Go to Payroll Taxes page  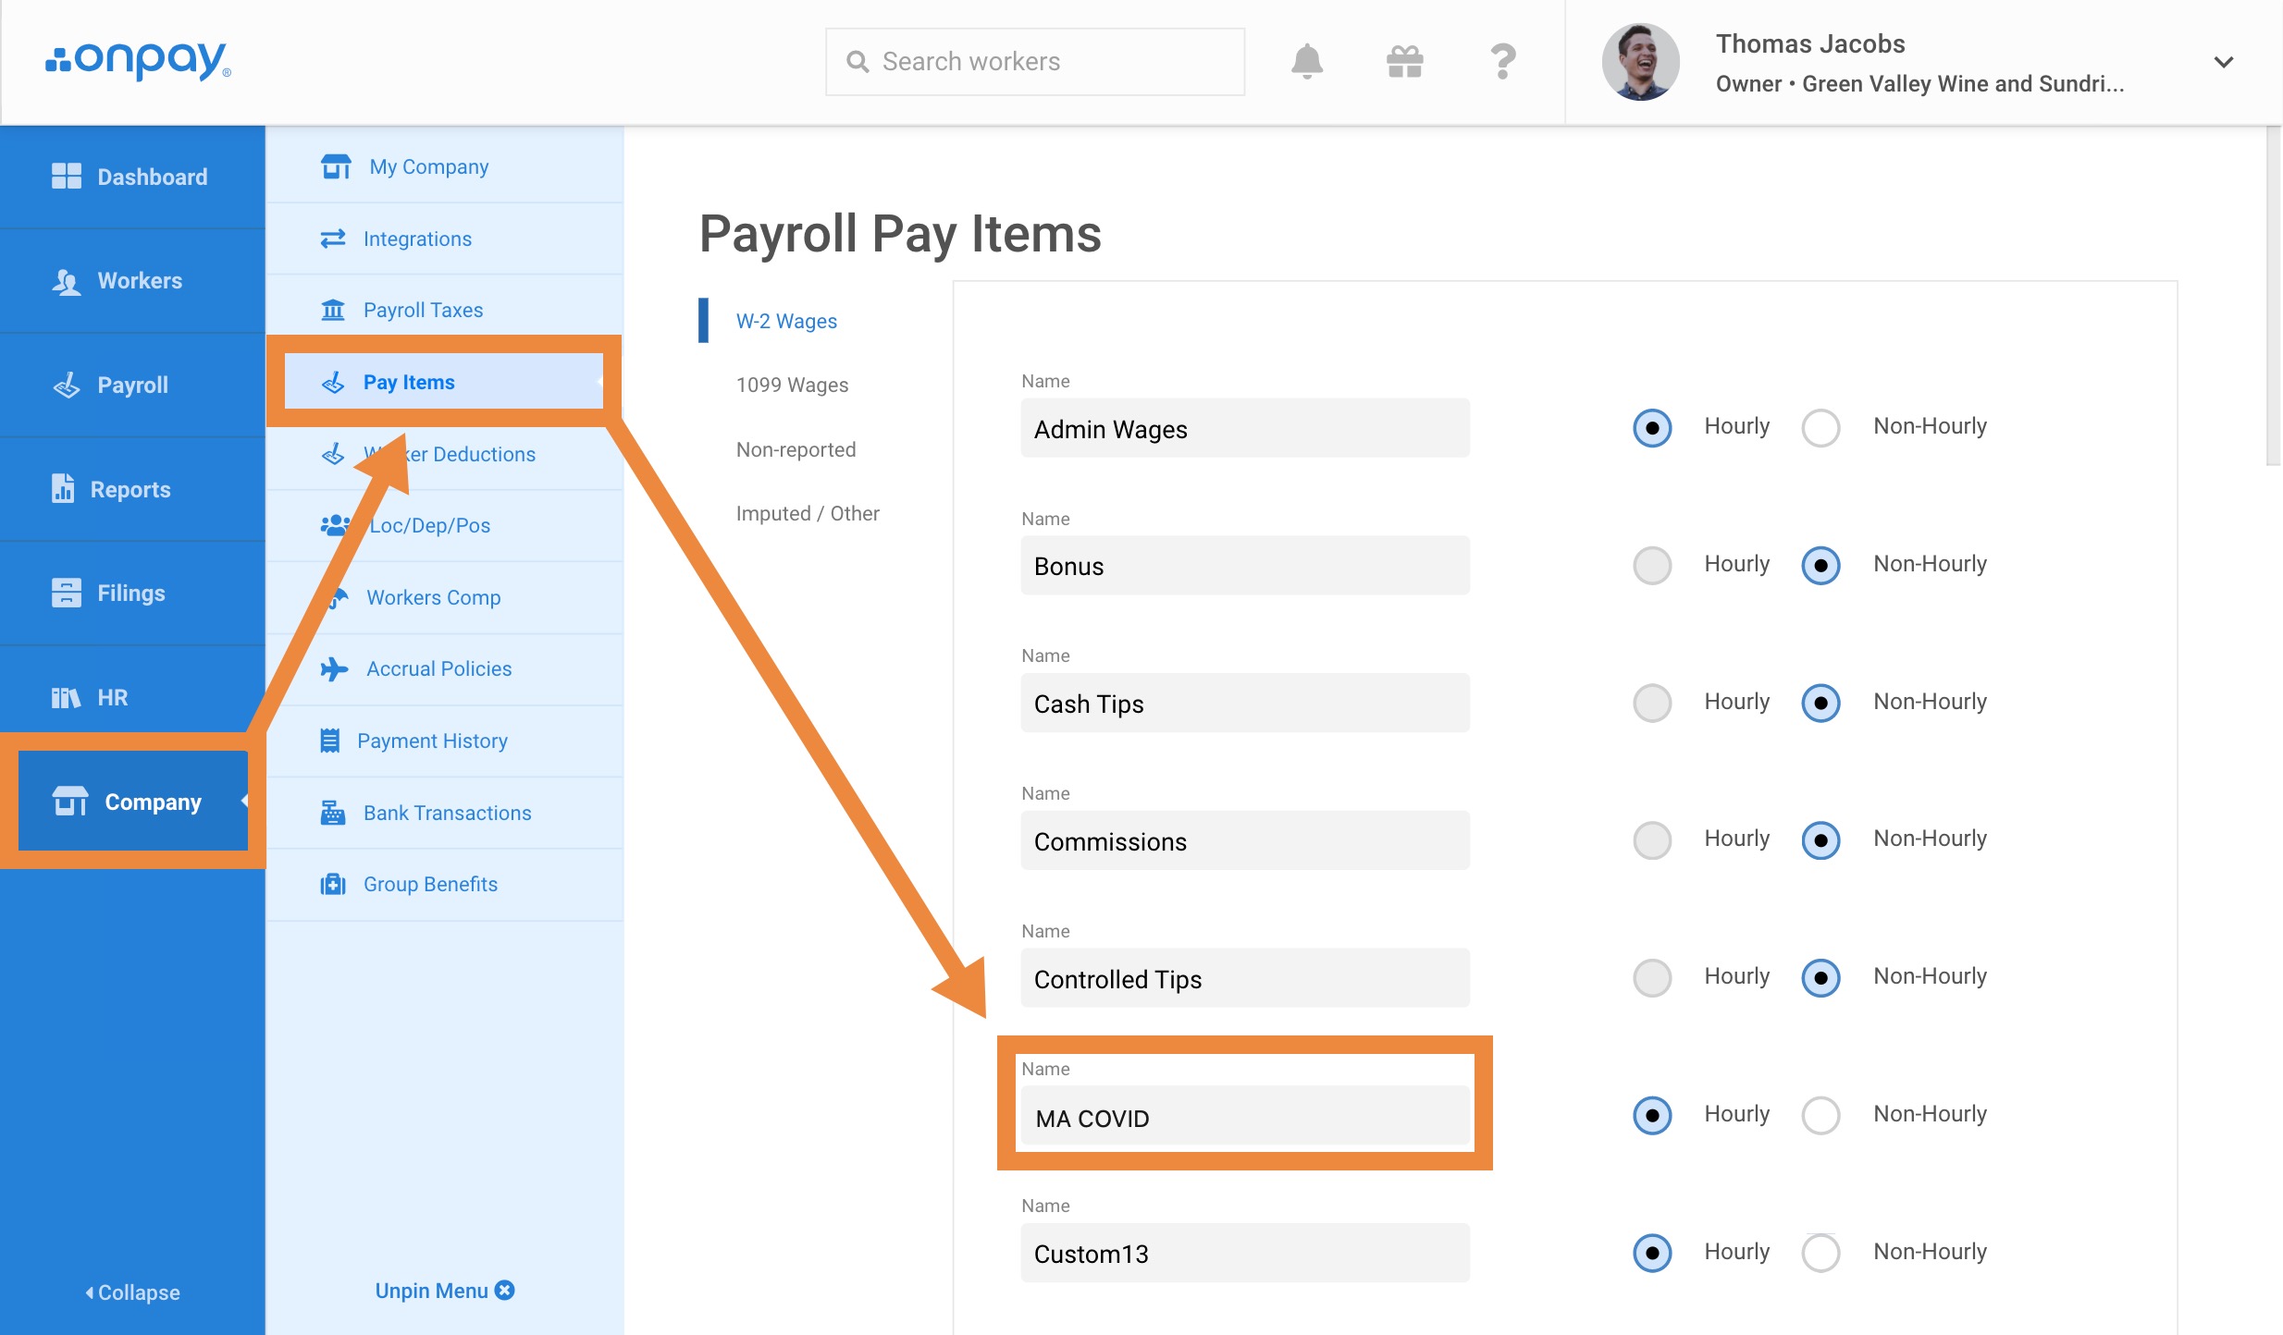click(422, 310)
